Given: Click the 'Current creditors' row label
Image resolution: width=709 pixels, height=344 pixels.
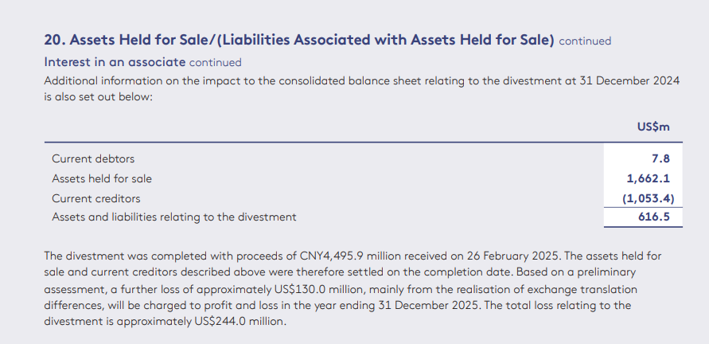Looking at the screenshot, I should 96,199.
